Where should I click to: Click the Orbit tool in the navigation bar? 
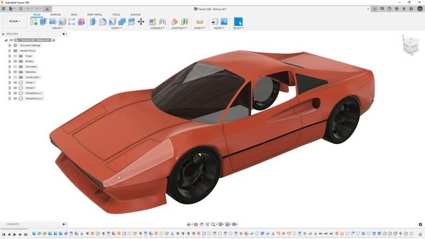[189, 224]
